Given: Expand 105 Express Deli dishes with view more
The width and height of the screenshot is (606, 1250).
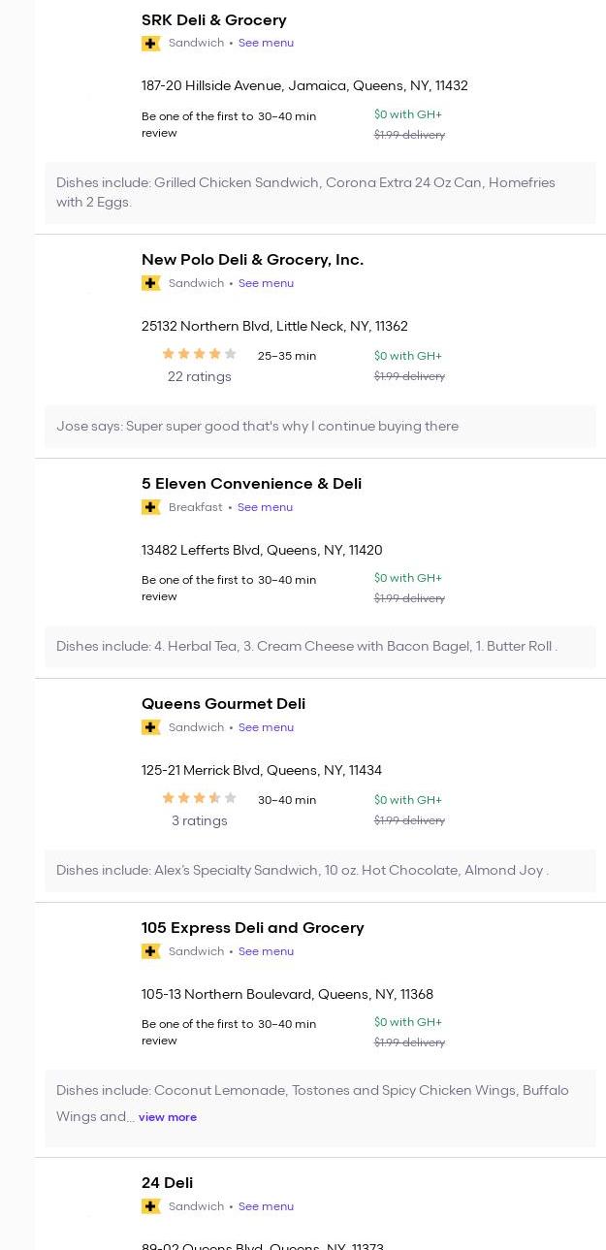Looking at the screenshot, I should click(168, 1117).
